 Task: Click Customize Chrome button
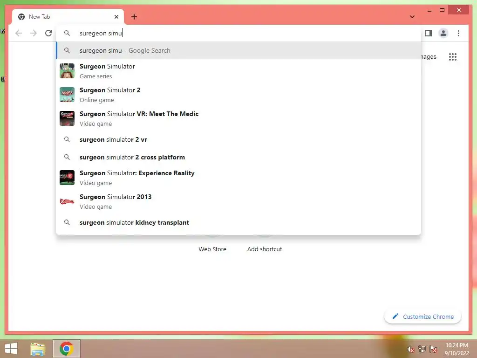click(422, 317)
